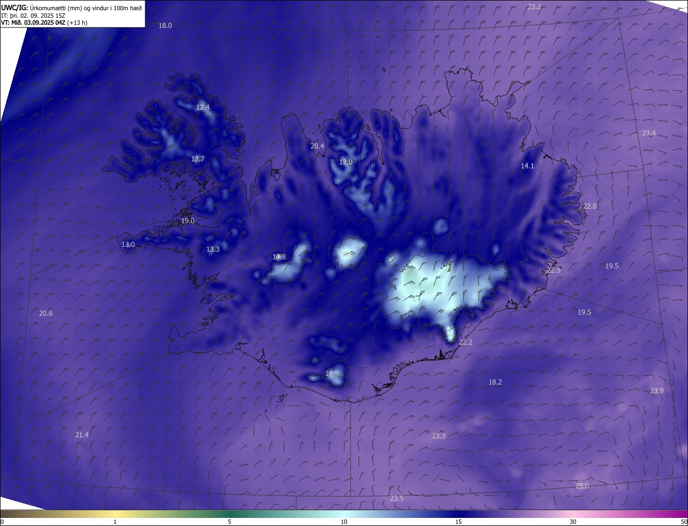Click the 12.0 value label
Viewport: 688px width, 526px height.
click(x=346, y=162)
